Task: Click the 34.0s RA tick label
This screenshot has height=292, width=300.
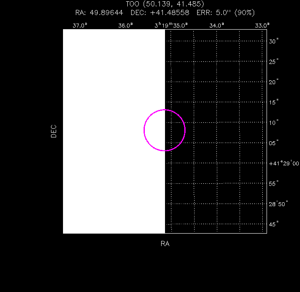Action: tap(217, 25)
